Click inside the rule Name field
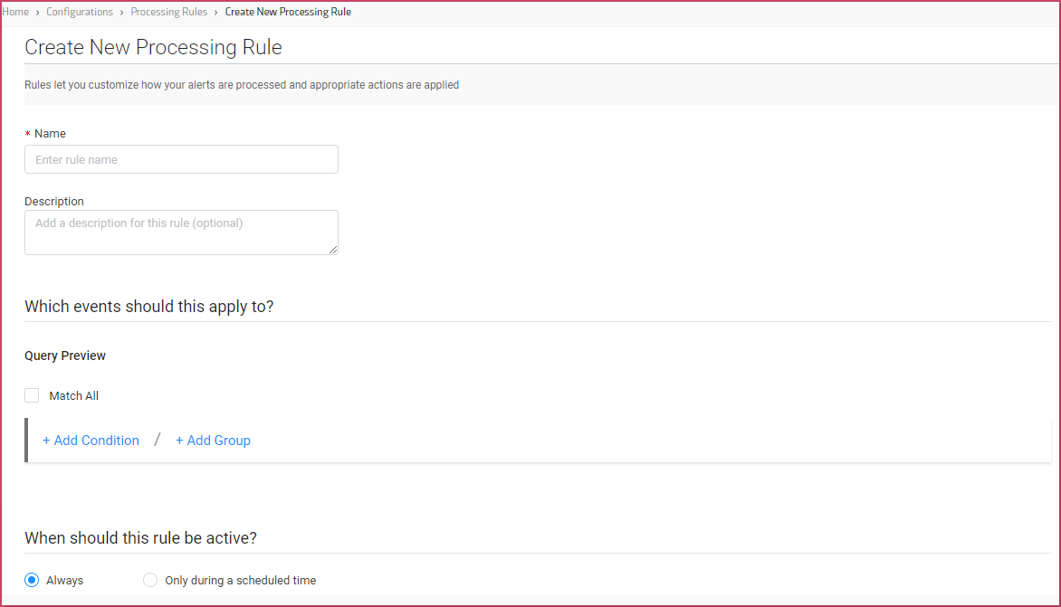 coord(181,159)
